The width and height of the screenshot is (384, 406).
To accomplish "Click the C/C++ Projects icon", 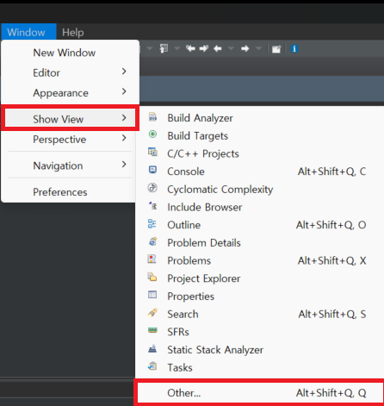I will pos(152,152).
